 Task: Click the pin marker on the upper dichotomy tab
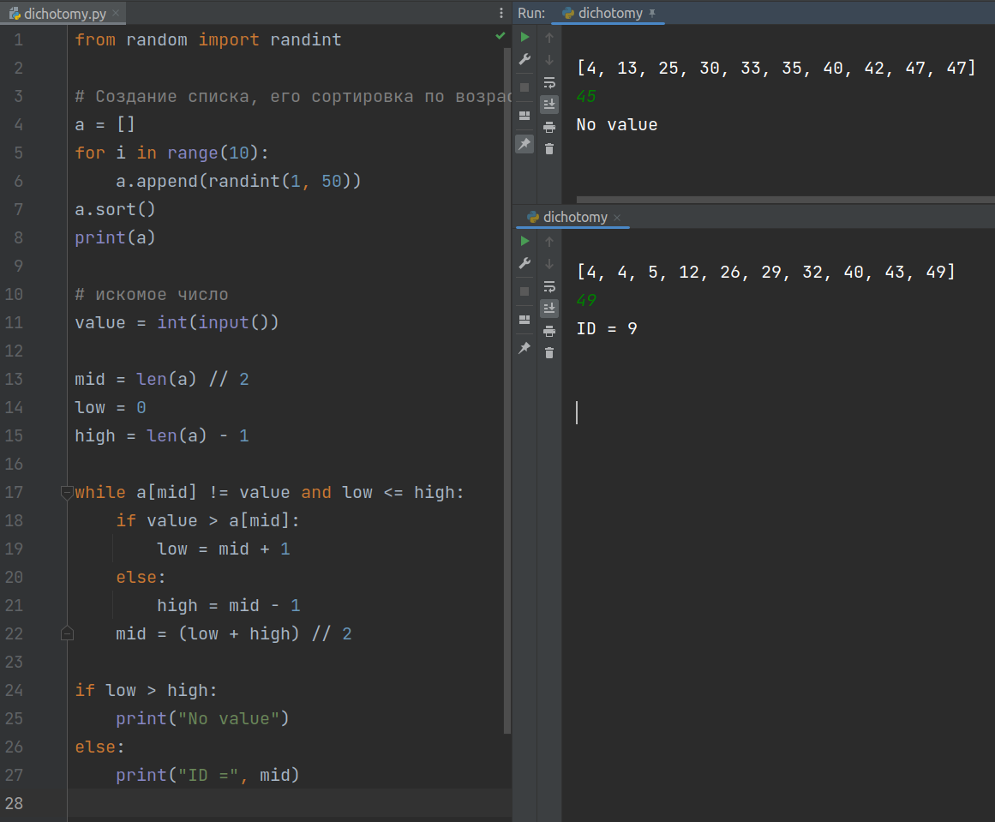(x=651, y=14)
